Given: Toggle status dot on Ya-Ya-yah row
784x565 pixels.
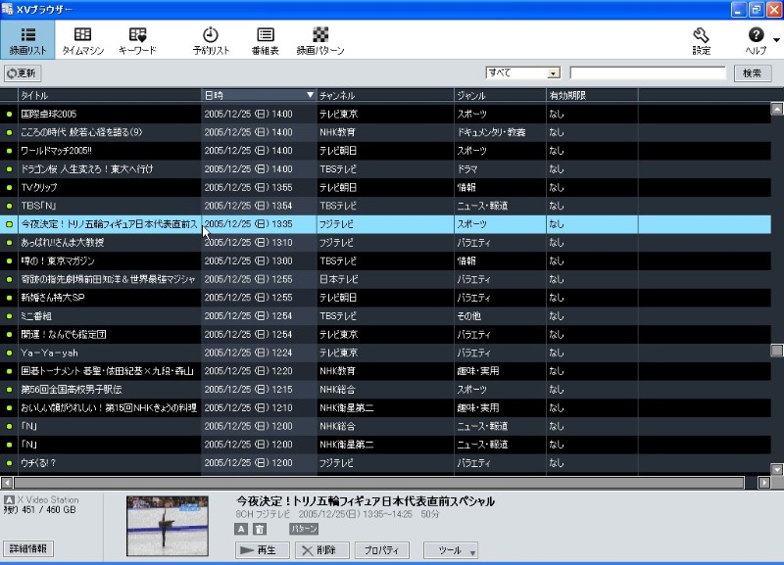Looking at the screenshot, I should tap(10, 353).
